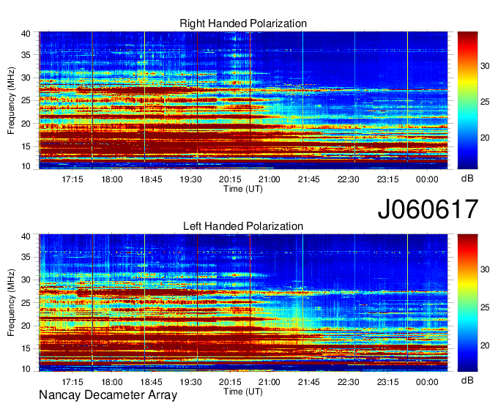Click the "Left Handed Polarization" title
The width and height of the screenshot is (498, 404).
243,226
